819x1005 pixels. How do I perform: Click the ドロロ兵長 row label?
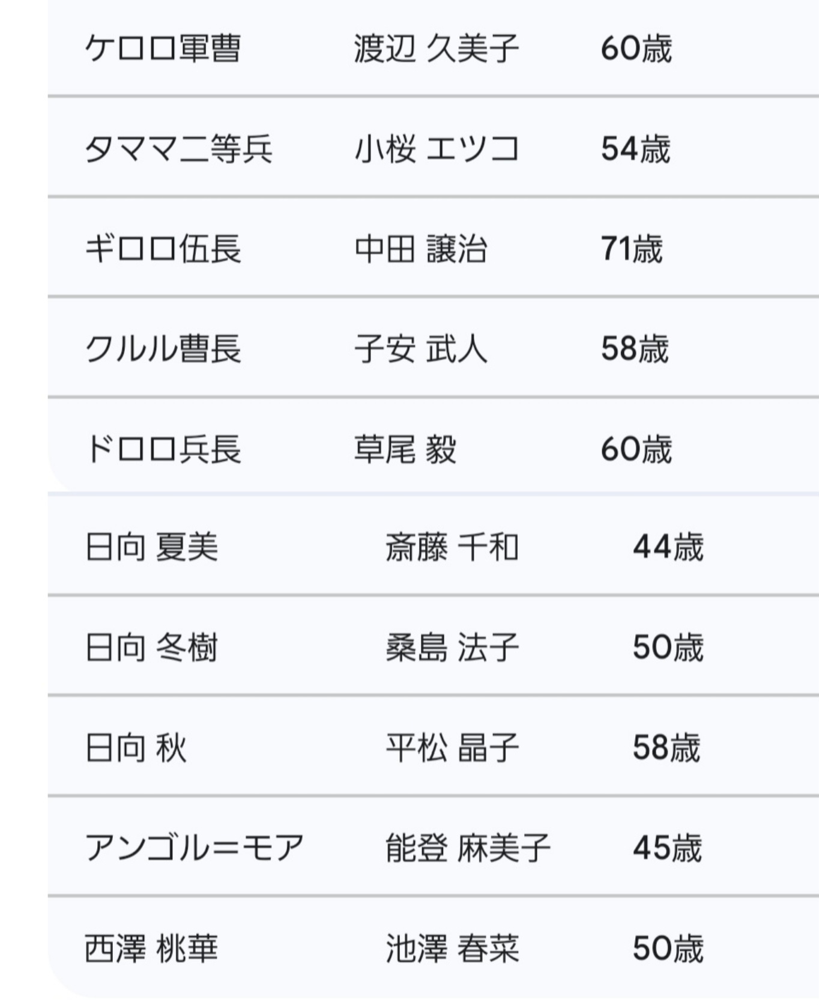pos(163,449)
